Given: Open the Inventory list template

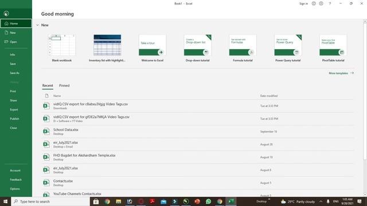Looking at the screenshot, I should tap(107, 48).
